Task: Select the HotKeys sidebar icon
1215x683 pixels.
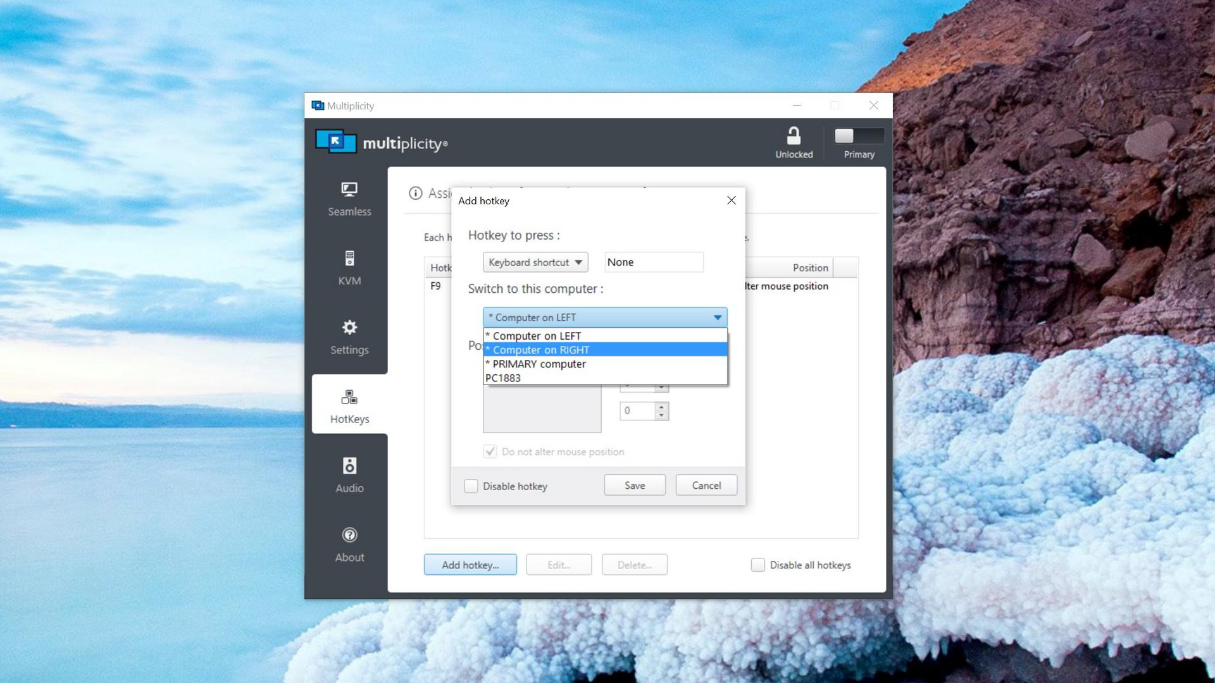Action: click(x=349, y=397)
